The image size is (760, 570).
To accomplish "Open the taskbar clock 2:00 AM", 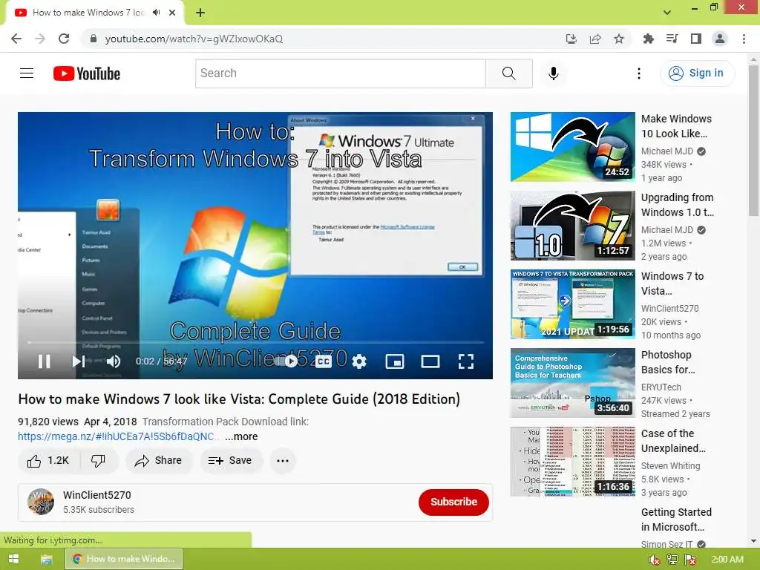I will (727, 560).
